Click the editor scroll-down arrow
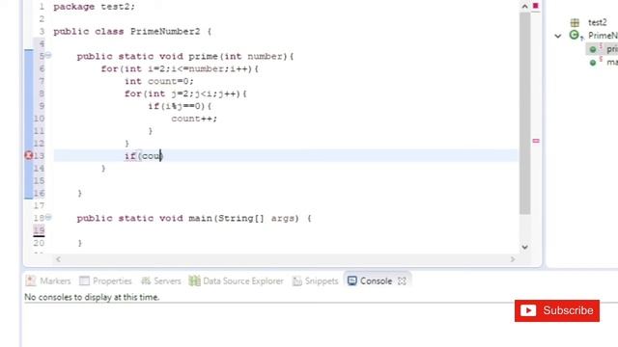This screenshot has width=618, height=347. 524,247
